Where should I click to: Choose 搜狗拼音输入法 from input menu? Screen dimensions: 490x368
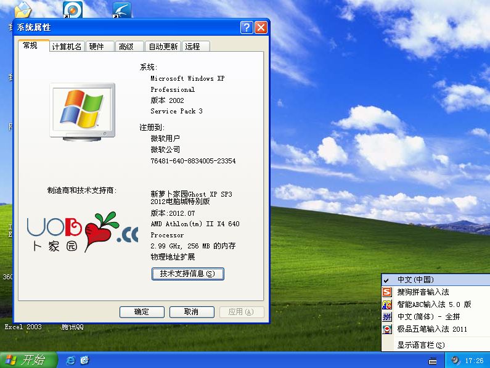(436, 292)
